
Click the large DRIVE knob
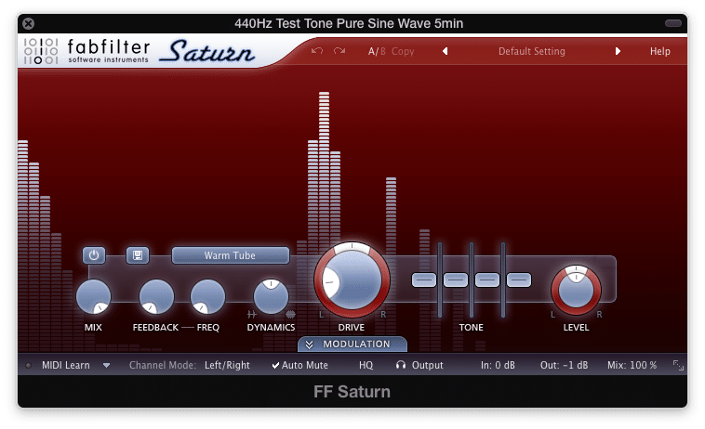pos(352,280)
